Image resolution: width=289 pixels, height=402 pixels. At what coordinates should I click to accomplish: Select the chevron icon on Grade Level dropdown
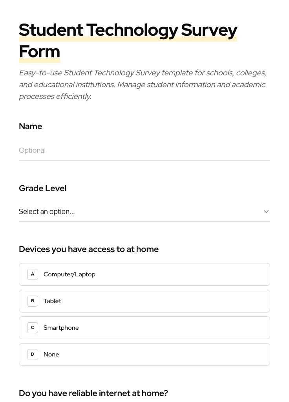point(266,211)
